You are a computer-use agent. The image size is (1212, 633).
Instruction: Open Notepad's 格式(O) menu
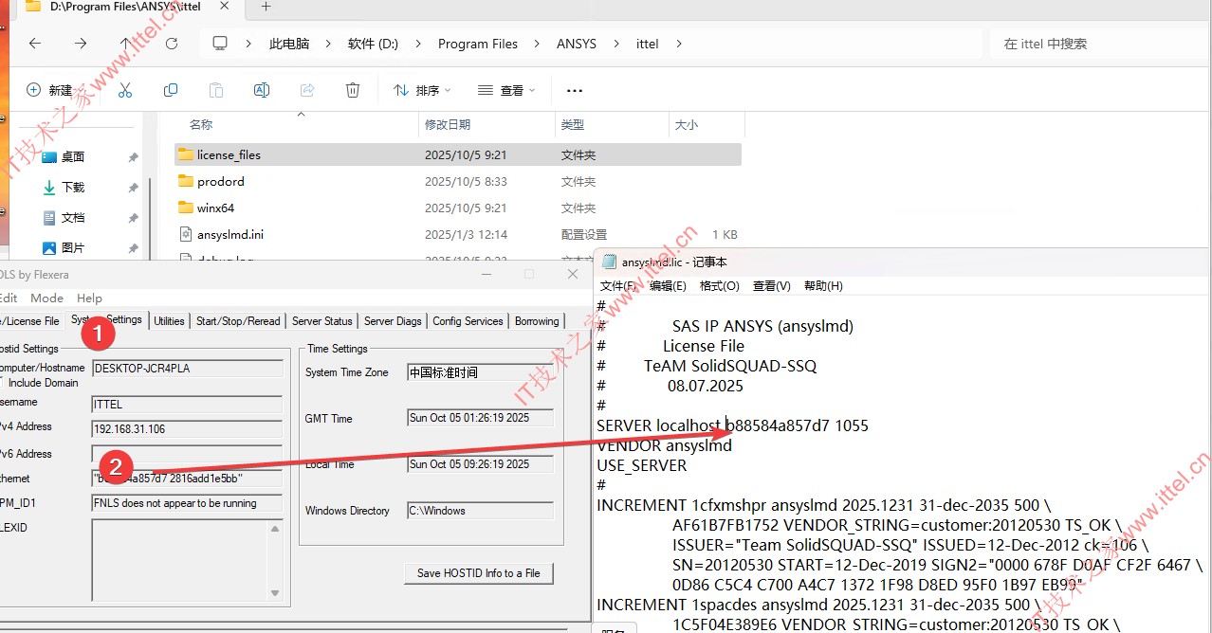pos(719,285)
